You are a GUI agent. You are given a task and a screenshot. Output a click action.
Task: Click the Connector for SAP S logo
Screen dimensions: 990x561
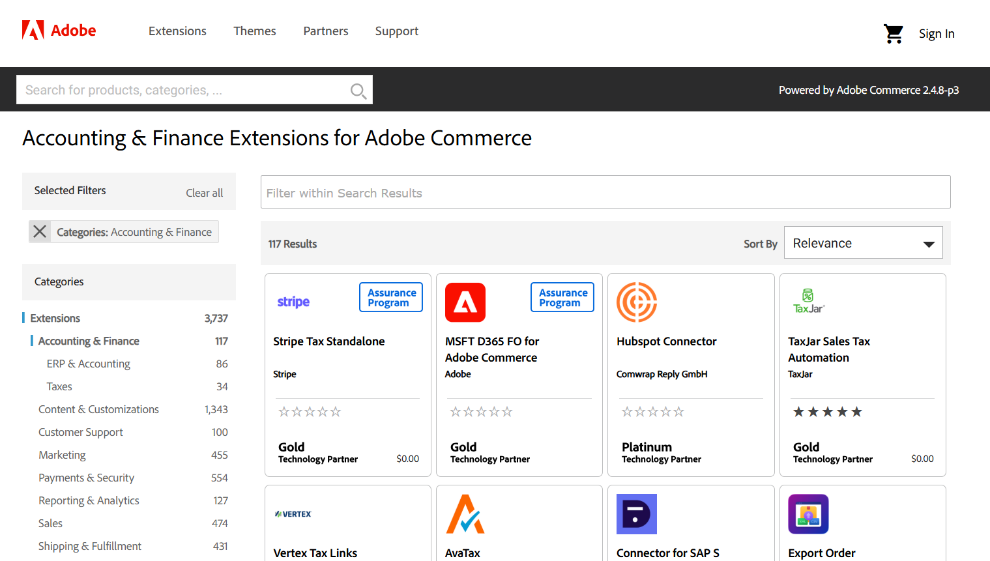637,514
